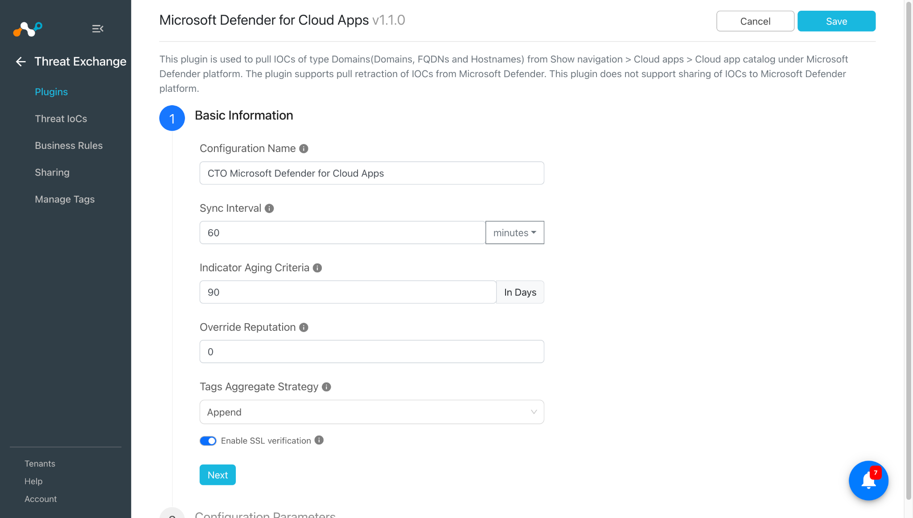Click the page vertical scrollbar
Screen dimensions: 913x518
(909, 250)
